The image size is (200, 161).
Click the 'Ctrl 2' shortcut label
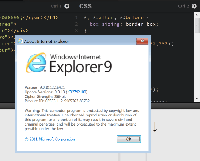[x=183, y=6]
